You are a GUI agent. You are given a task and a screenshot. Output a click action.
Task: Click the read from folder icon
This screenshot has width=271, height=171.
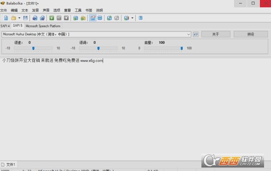pos(83,18)
